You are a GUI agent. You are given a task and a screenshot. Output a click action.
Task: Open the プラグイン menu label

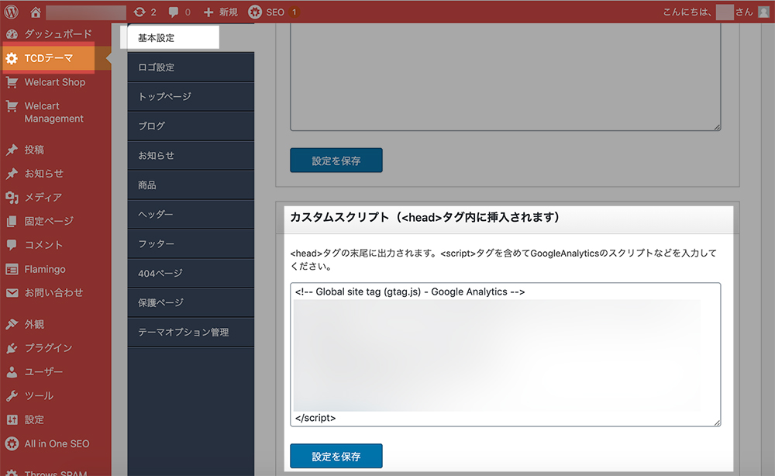(48, 348)
